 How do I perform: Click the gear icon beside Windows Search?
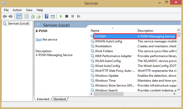click(92, 90)
